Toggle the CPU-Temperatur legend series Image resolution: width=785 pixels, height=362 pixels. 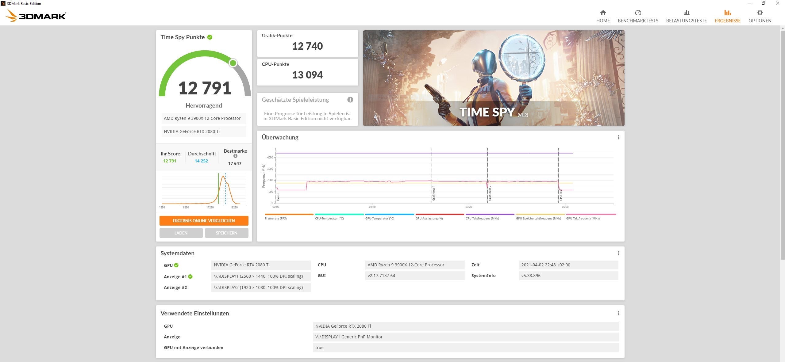pos(329,218)
